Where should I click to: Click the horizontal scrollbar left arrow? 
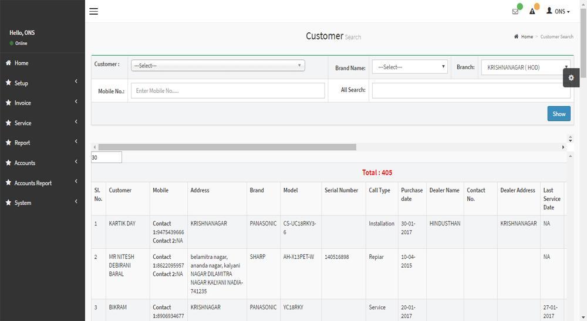click(x=95, y=147)
